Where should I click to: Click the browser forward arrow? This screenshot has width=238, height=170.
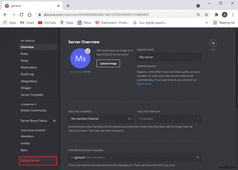click(13, 15)
